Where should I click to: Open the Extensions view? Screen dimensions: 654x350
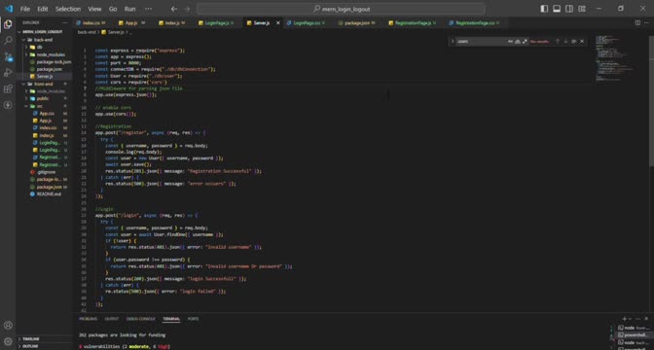[8, 88]
